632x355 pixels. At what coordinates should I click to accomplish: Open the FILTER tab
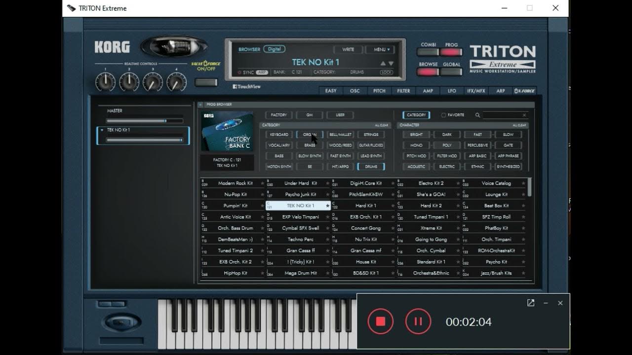(403, 91)
